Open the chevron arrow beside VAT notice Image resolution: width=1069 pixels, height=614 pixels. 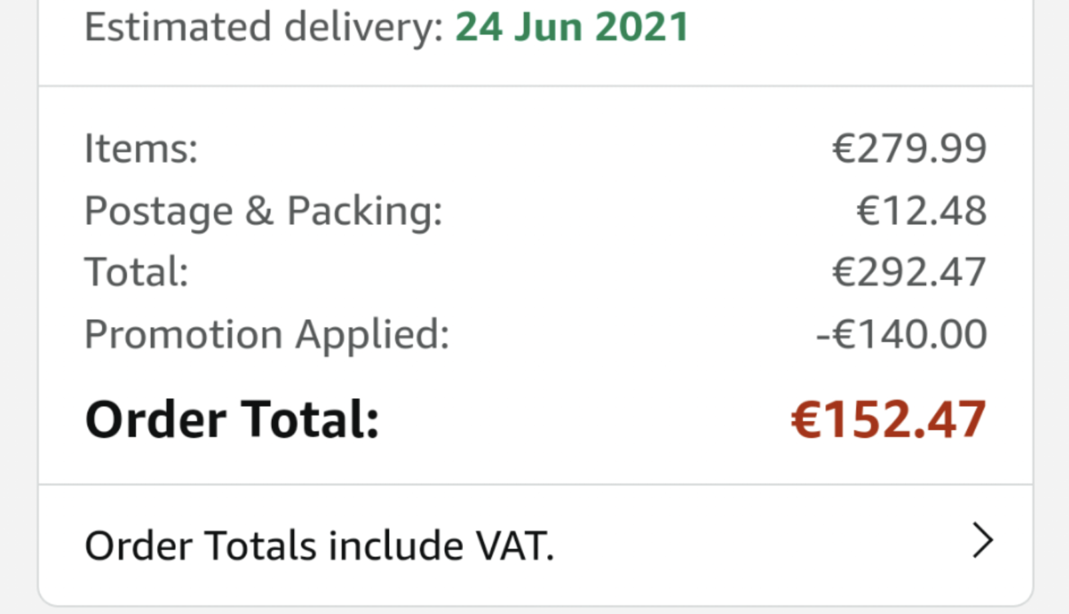[x=983, y=541]
